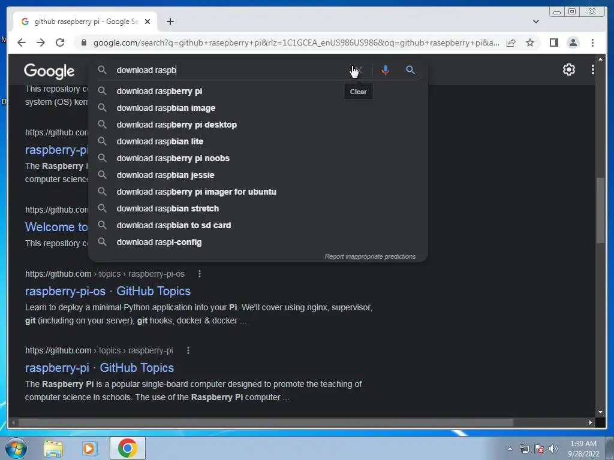
Task: Share this page from the address bar
Action: 511,43
